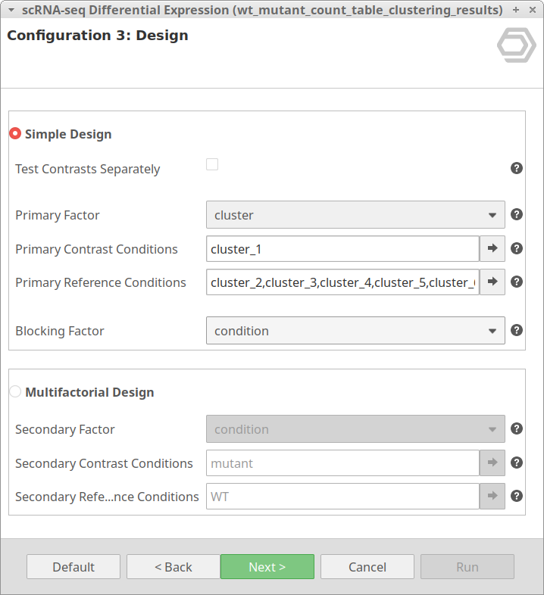
Task: Select the Multifactorial Design radio button
Action: 15,392
